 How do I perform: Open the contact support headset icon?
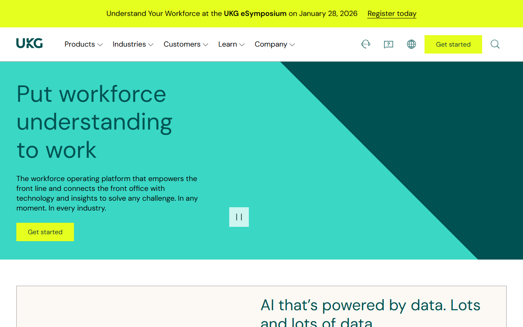[x=366, y=44]
